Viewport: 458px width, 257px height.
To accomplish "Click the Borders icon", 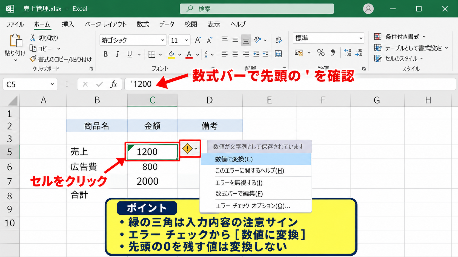I will click(152, 54).
